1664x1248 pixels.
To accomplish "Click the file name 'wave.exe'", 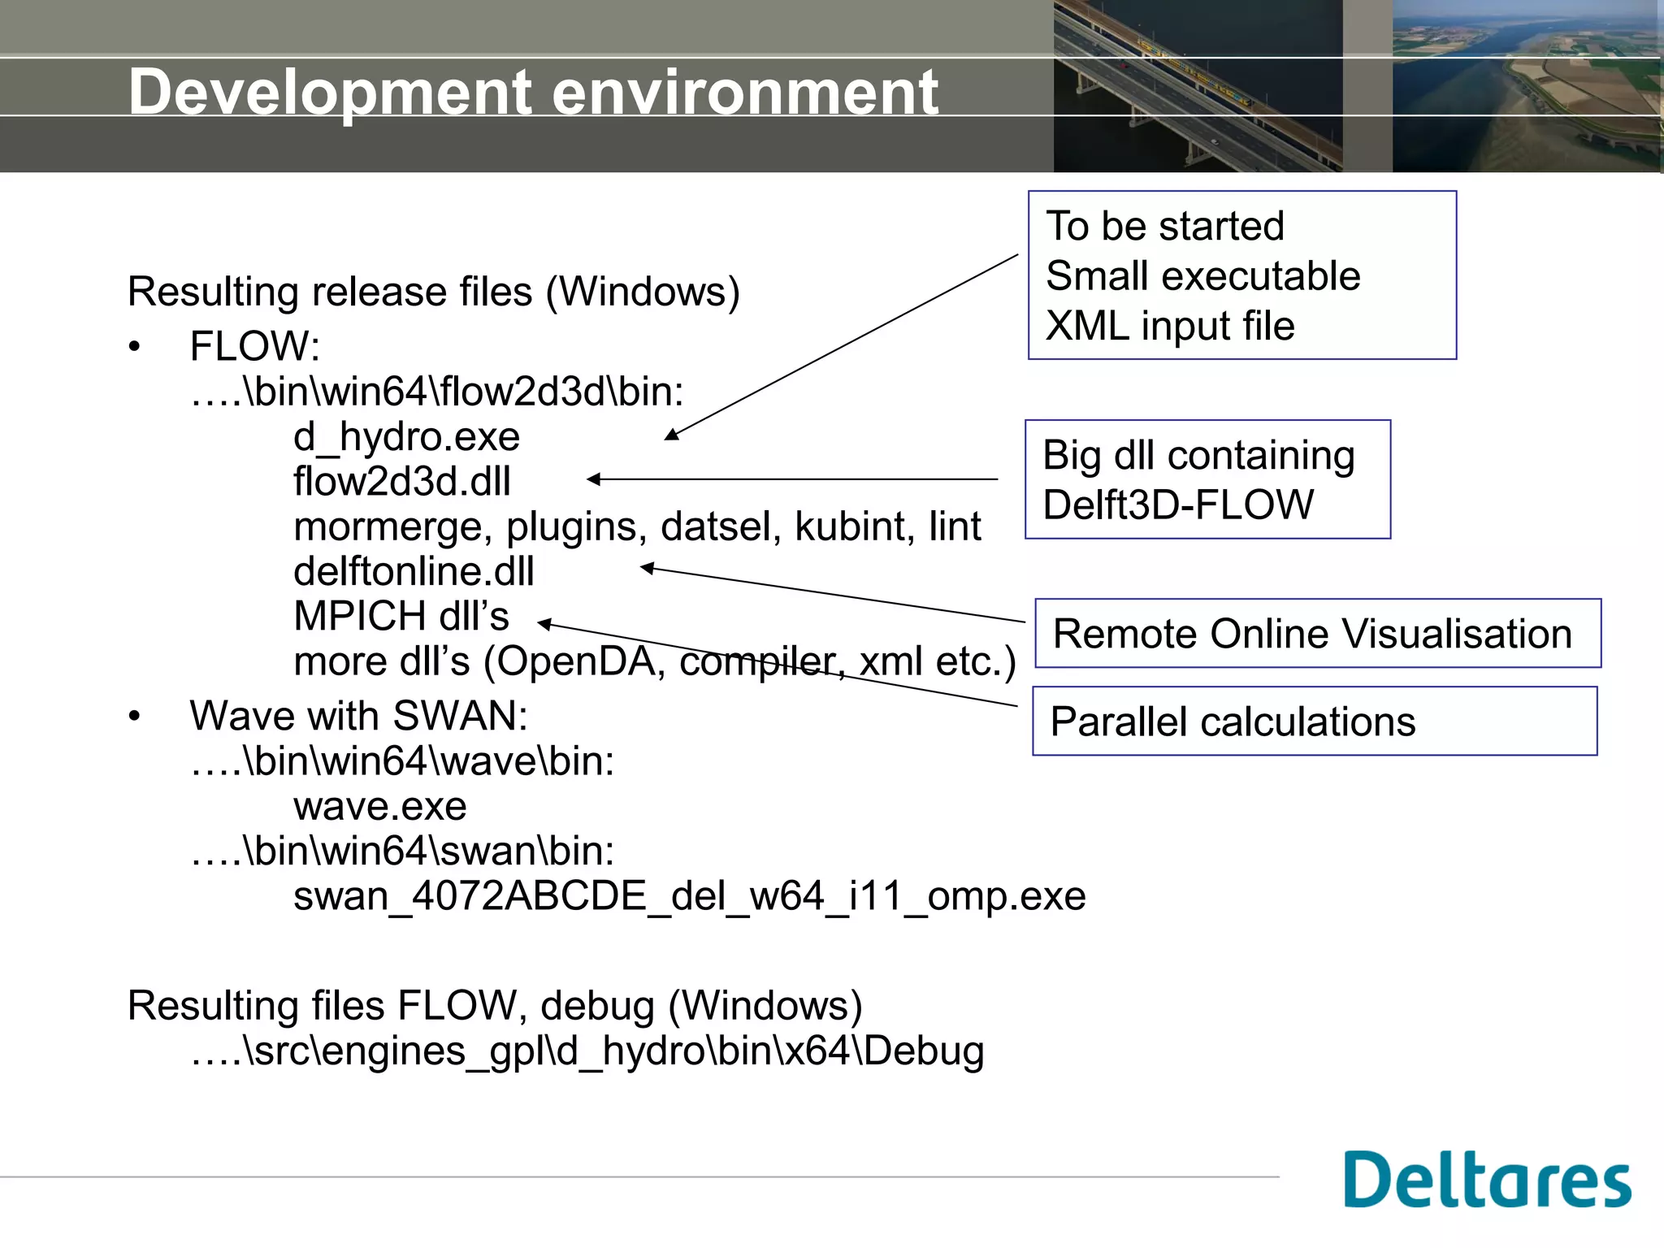I will click(380, 808).
